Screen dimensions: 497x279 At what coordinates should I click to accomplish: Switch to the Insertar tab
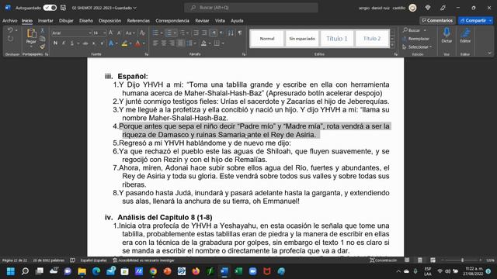click(46, 21)
